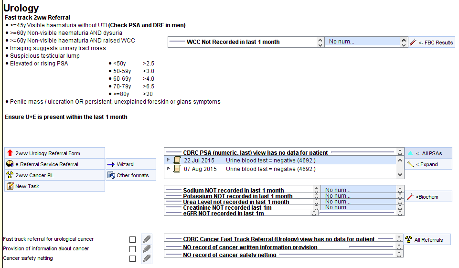
Task: Click Urea Level not recorded in last 1 month
Action: point(236,202)
